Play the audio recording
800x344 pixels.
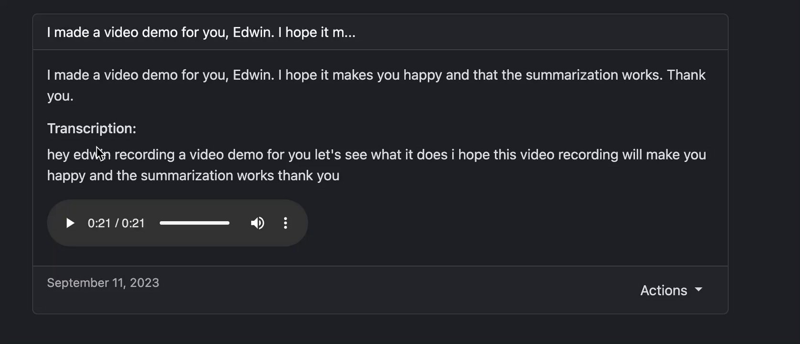(x=70, y=223)
